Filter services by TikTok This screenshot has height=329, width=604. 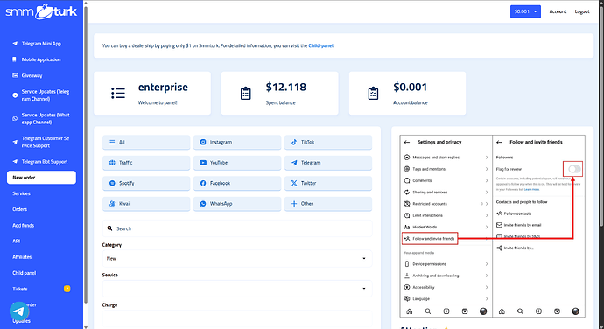click(x=328, y=142)
